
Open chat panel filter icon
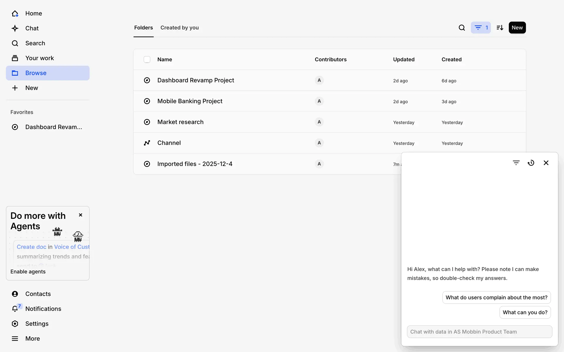(x=516, y=163)
